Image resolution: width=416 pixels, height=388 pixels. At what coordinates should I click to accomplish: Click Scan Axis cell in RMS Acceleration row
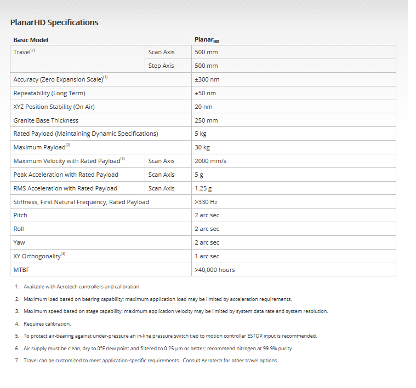click(x=161, y=188)
